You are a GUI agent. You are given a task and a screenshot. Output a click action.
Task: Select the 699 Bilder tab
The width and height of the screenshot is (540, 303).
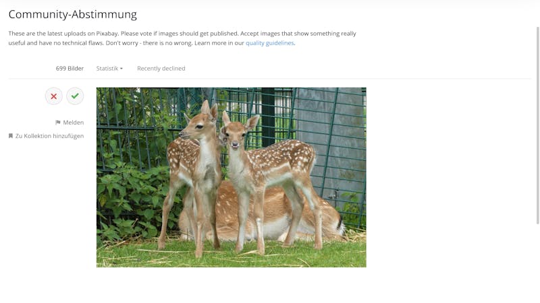pos(70,69)
